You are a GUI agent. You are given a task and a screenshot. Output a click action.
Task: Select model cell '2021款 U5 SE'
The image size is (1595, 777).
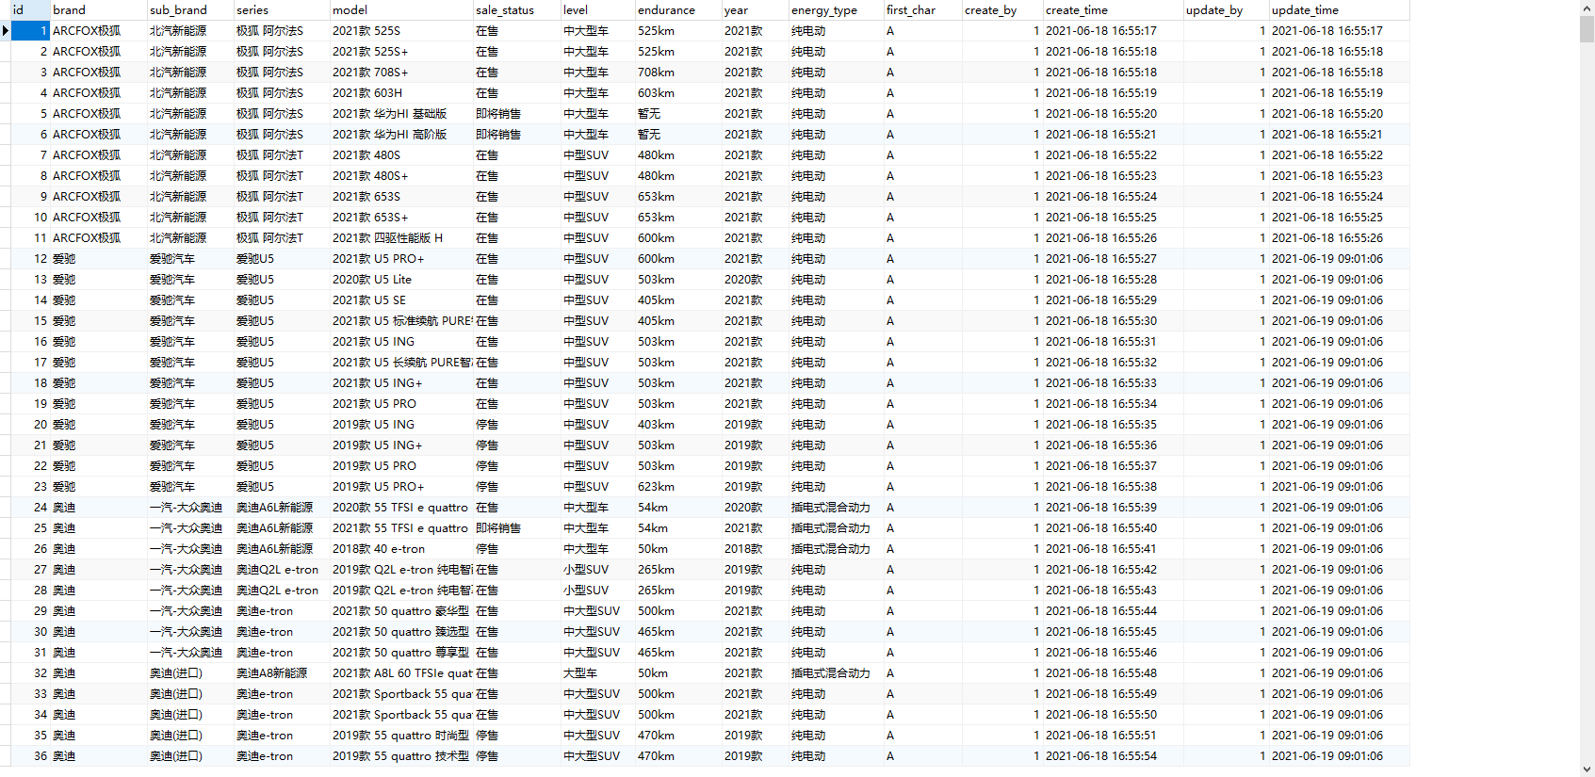(401, 300)
